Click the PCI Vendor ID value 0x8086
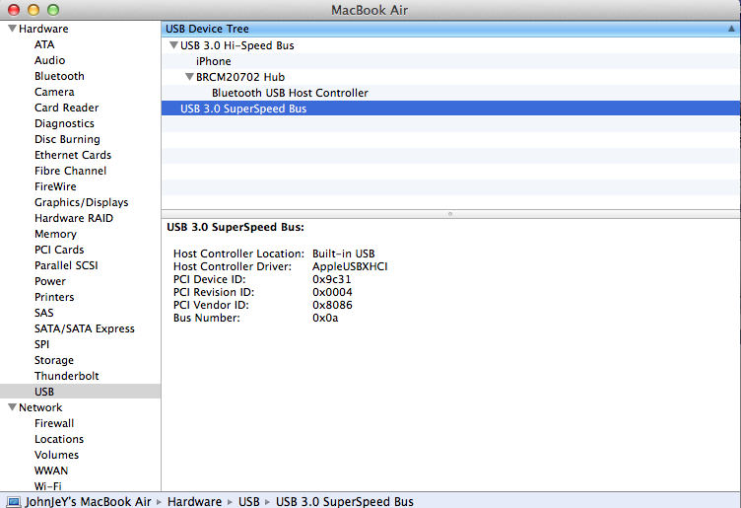Viewport: 741px width, 508px height. [x=332, y=305]
